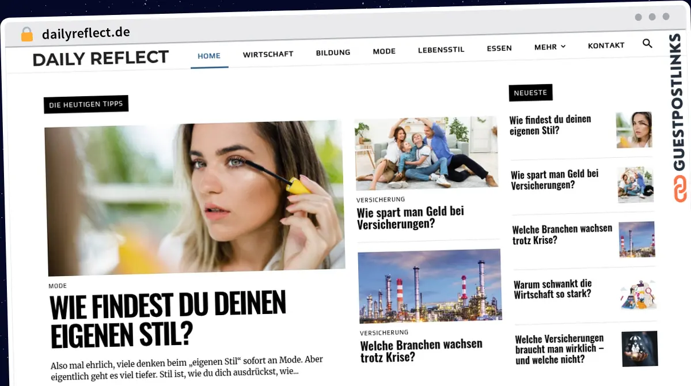Click VERSICHERUNG tag above the insurance savings article
The width and height of the screenshot is (691, 386).
pyautogui.click(x=381, y=200)
